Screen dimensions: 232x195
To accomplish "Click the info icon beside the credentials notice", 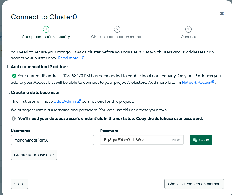I will coord(14,118).
